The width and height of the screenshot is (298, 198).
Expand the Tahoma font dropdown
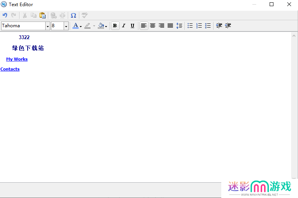48,26
